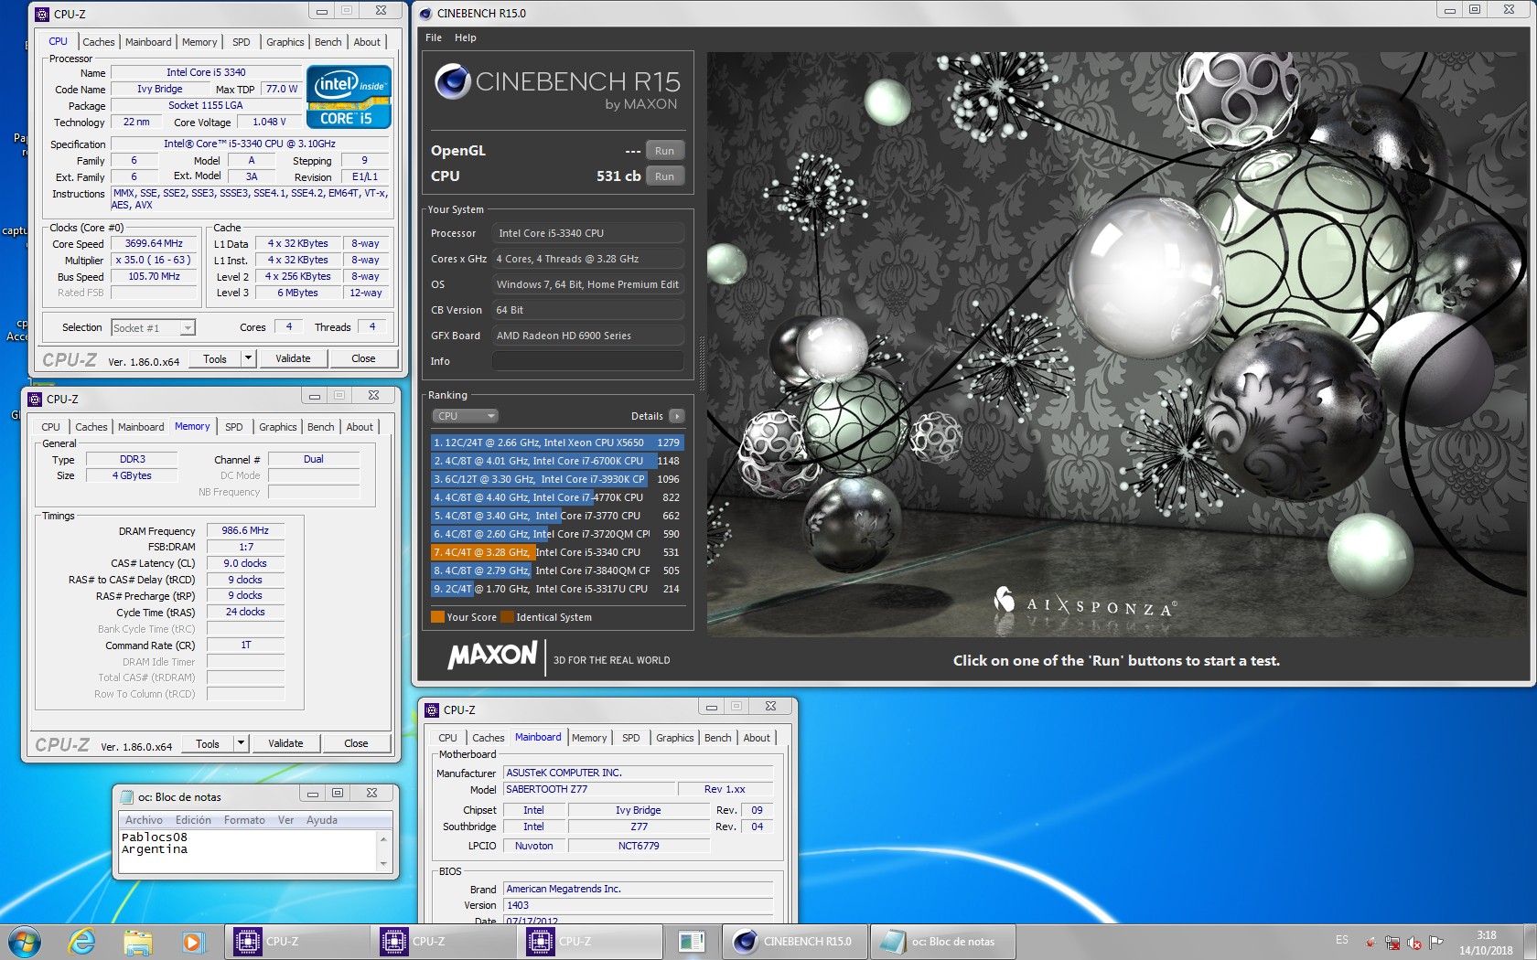Click in the Notepad text area
Viewport: 1537px width, 960px height.
coord(247,851)
